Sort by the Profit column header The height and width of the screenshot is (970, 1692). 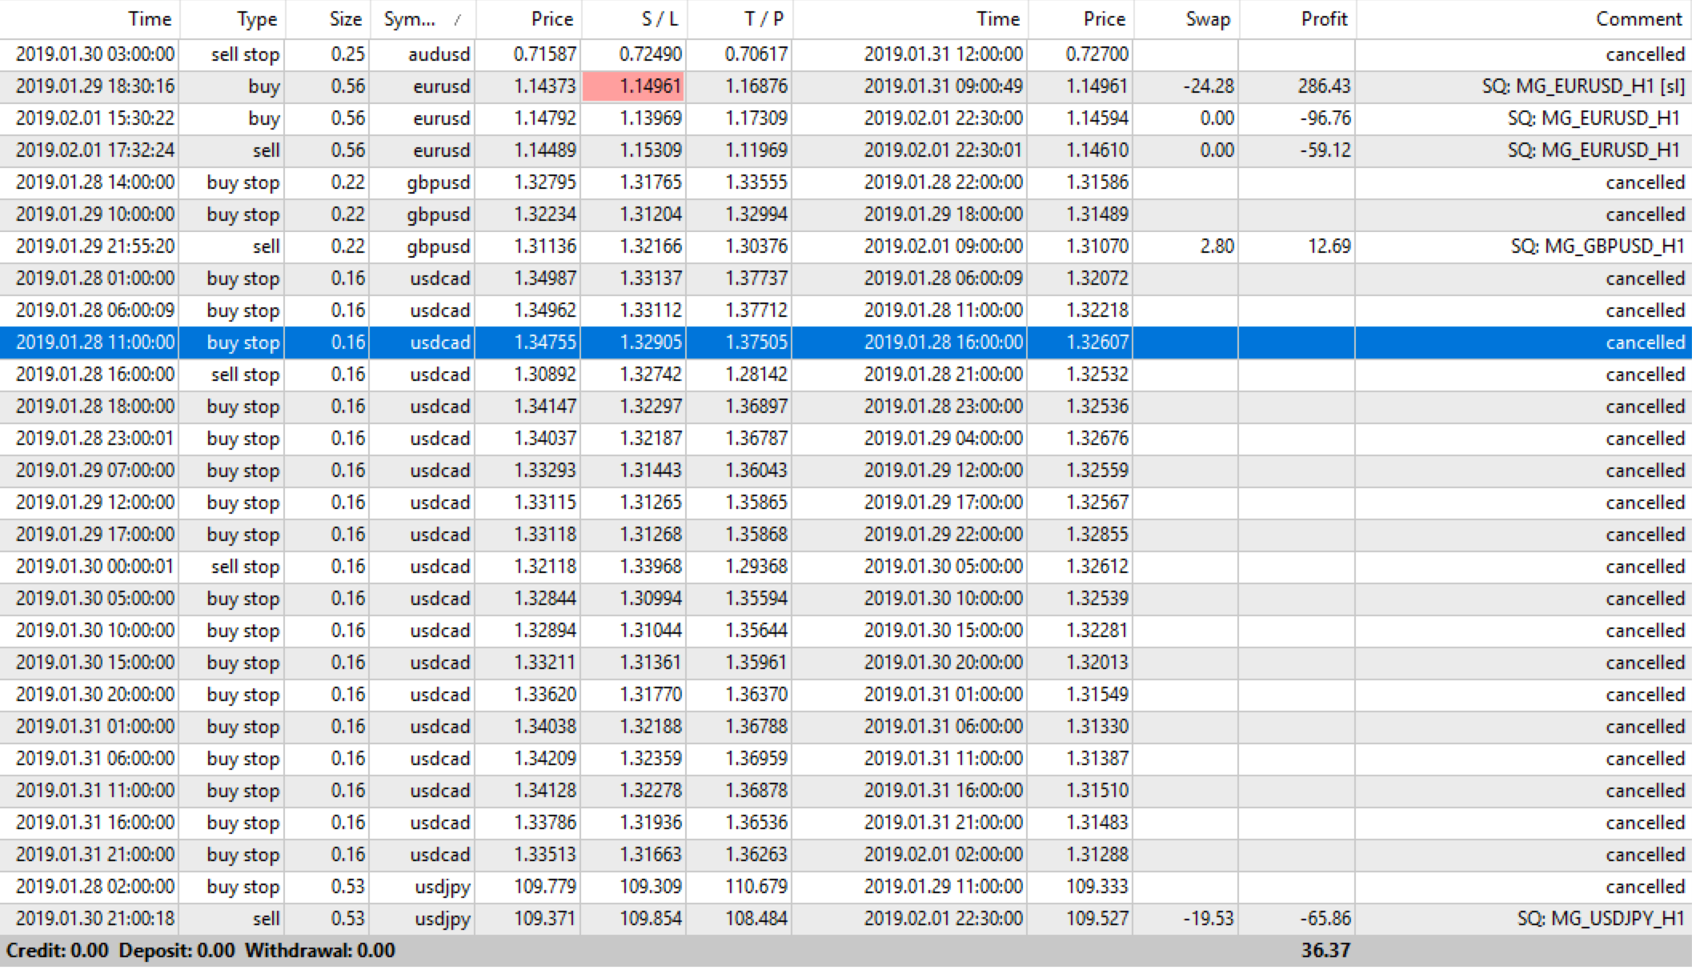[x=1323, y=19]
